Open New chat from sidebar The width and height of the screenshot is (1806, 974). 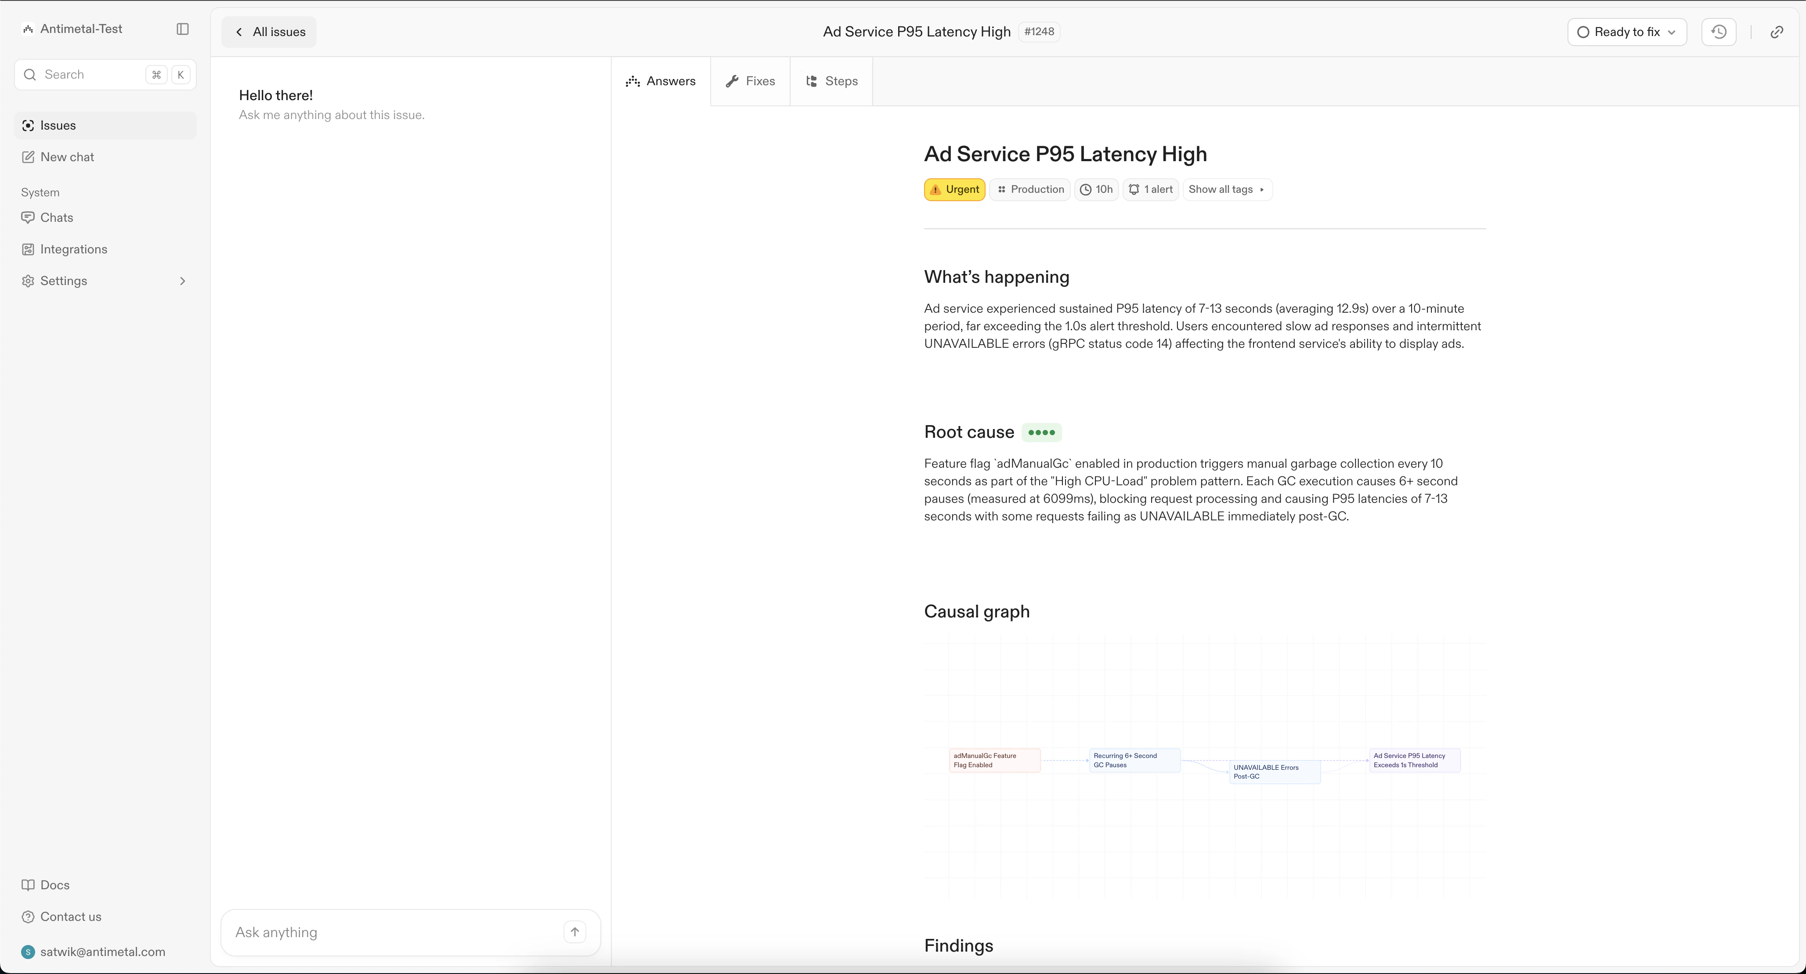(x=67, y=157)
